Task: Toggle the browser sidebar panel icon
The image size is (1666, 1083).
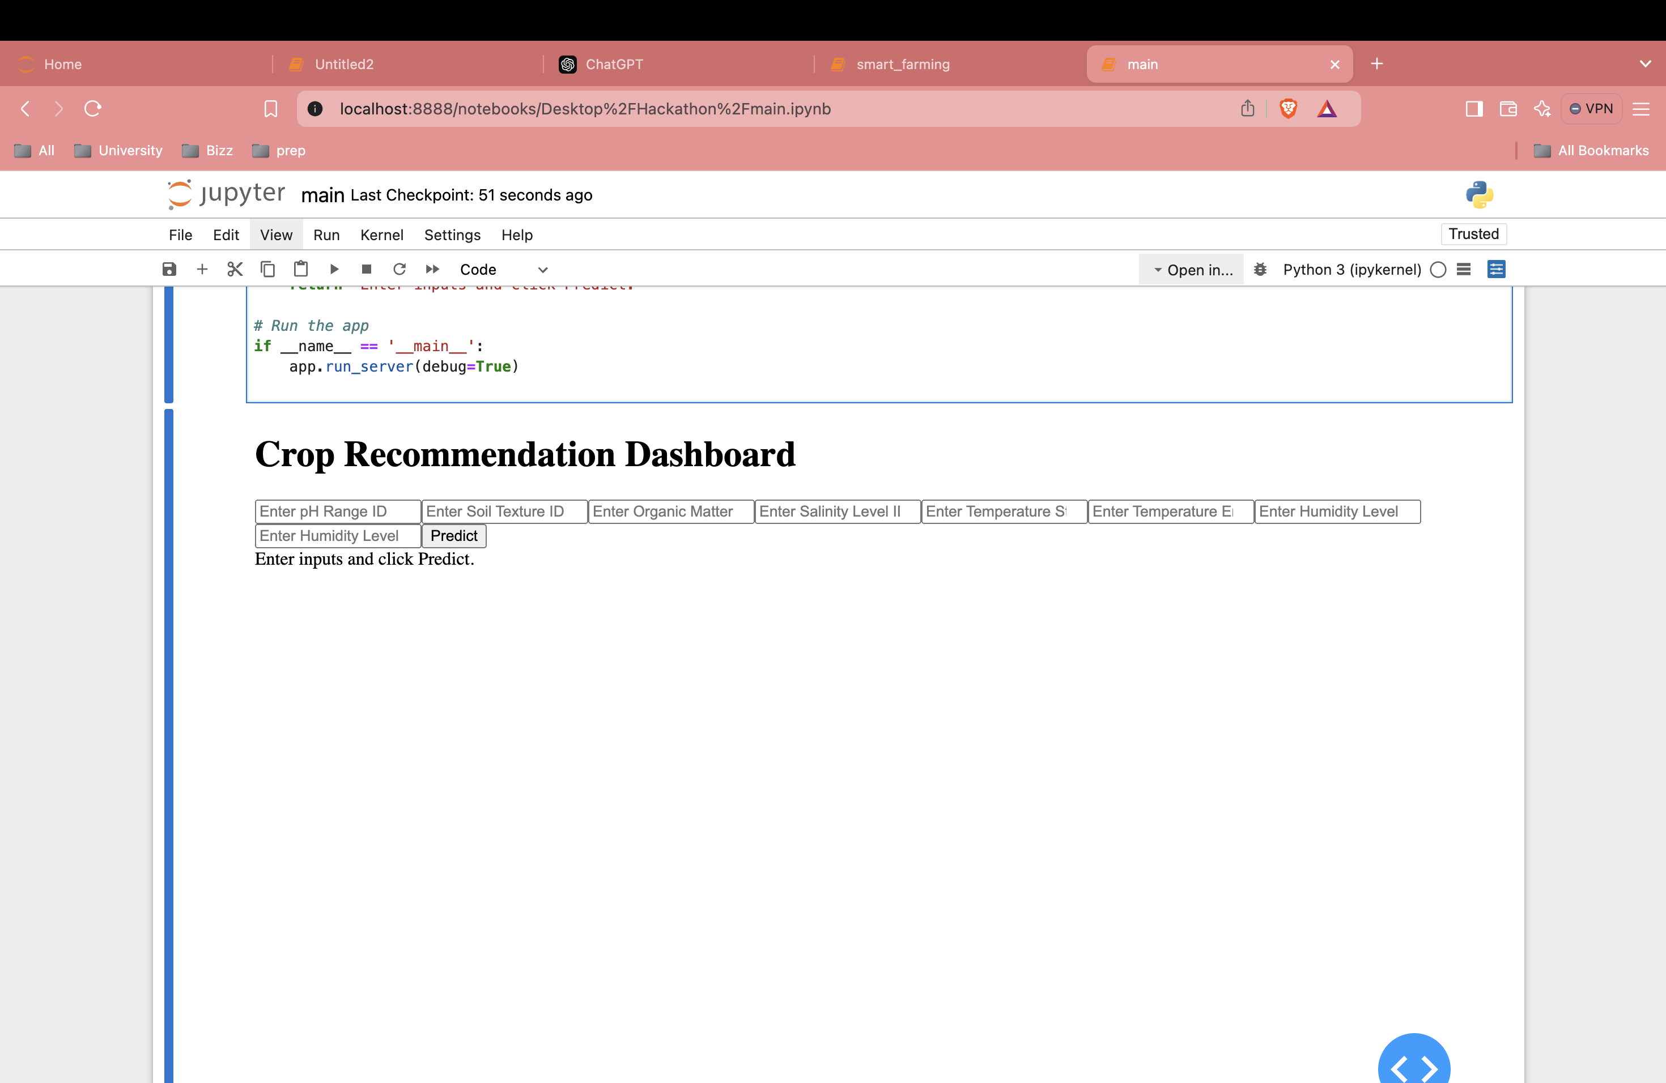Action: click(1473, 108)
